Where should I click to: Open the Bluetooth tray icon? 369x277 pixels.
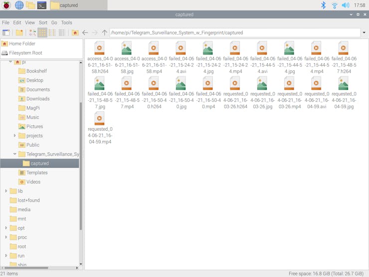point(323,5)
